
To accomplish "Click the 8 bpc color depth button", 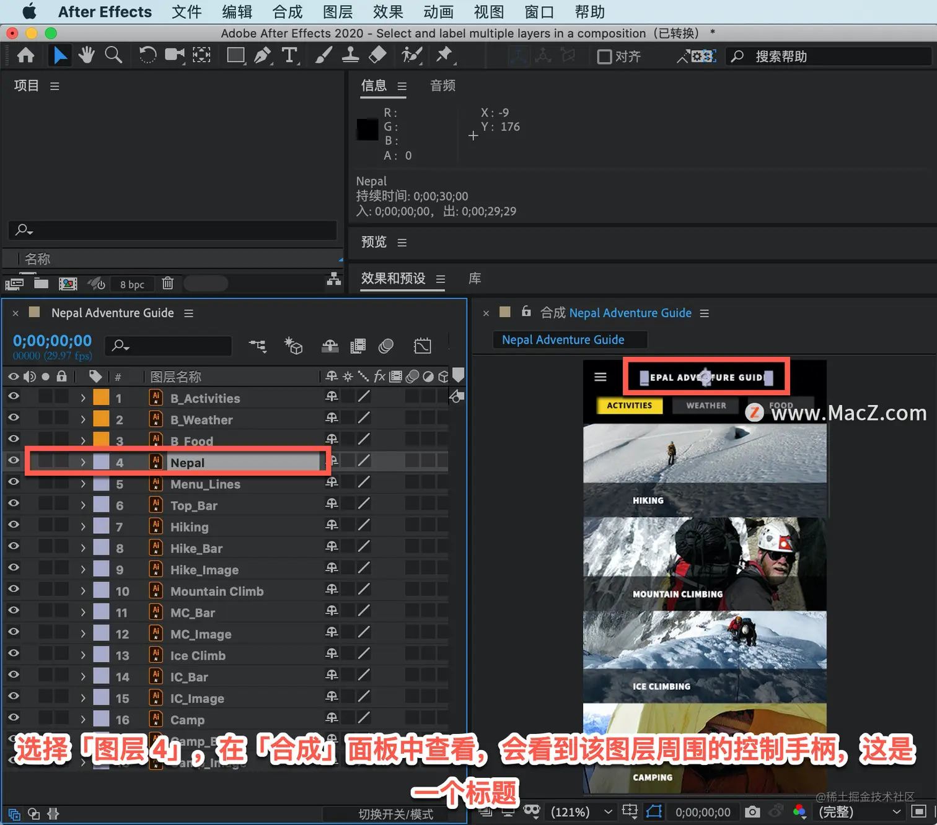I will 132,284.
